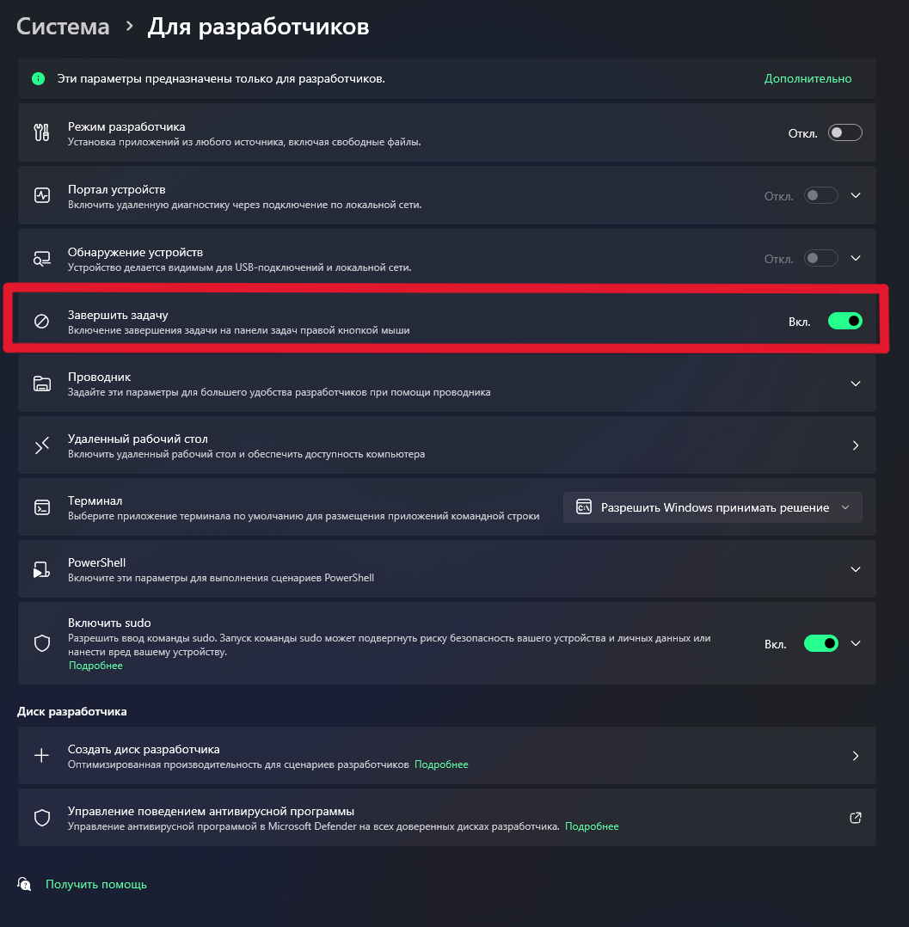Select the Проводник folder icon
909x927 pixels.
[40, 383]
